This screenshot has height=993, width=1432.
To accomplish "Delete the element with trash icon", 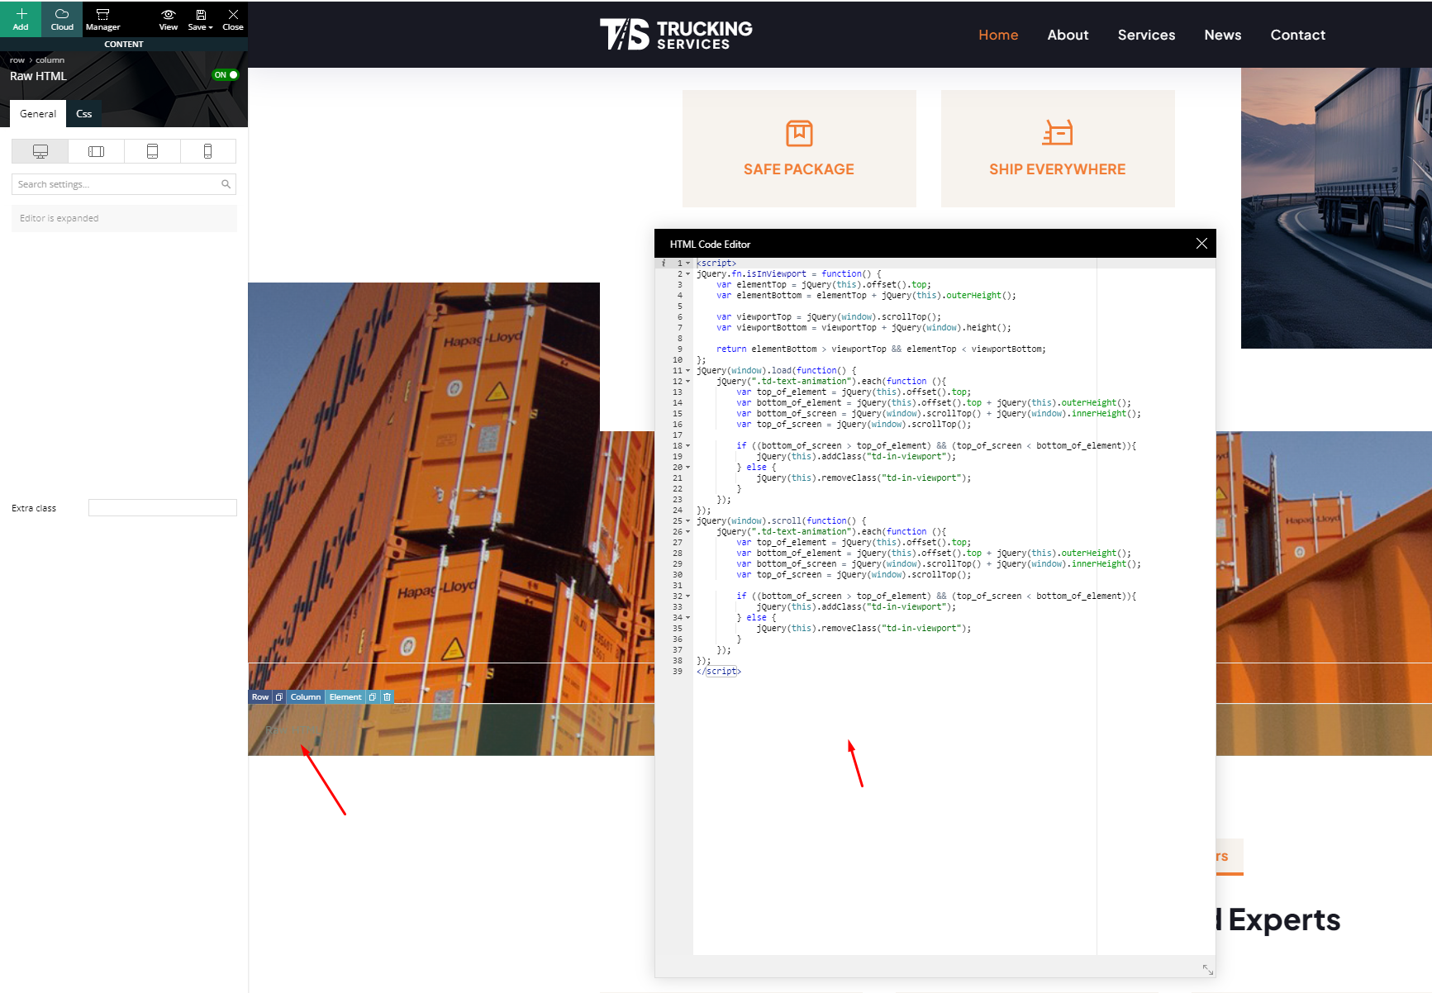I will click(387, 697).
